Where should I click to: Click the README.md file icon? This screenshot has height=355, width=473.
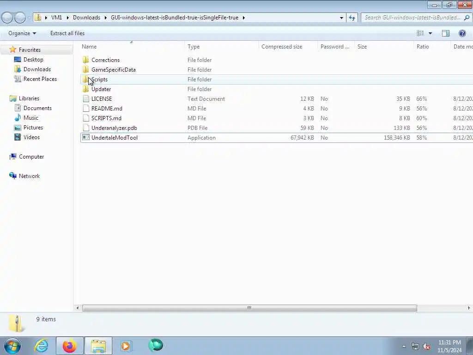[86, 108]
